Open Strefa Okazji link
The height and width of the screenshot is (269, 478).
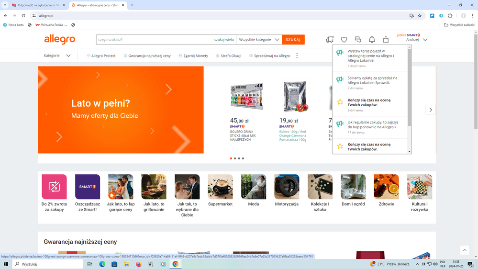point(229,56)
